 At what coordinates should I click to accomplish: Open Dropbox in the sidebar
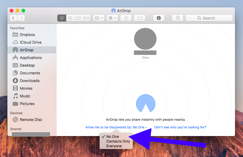point(32,35)
